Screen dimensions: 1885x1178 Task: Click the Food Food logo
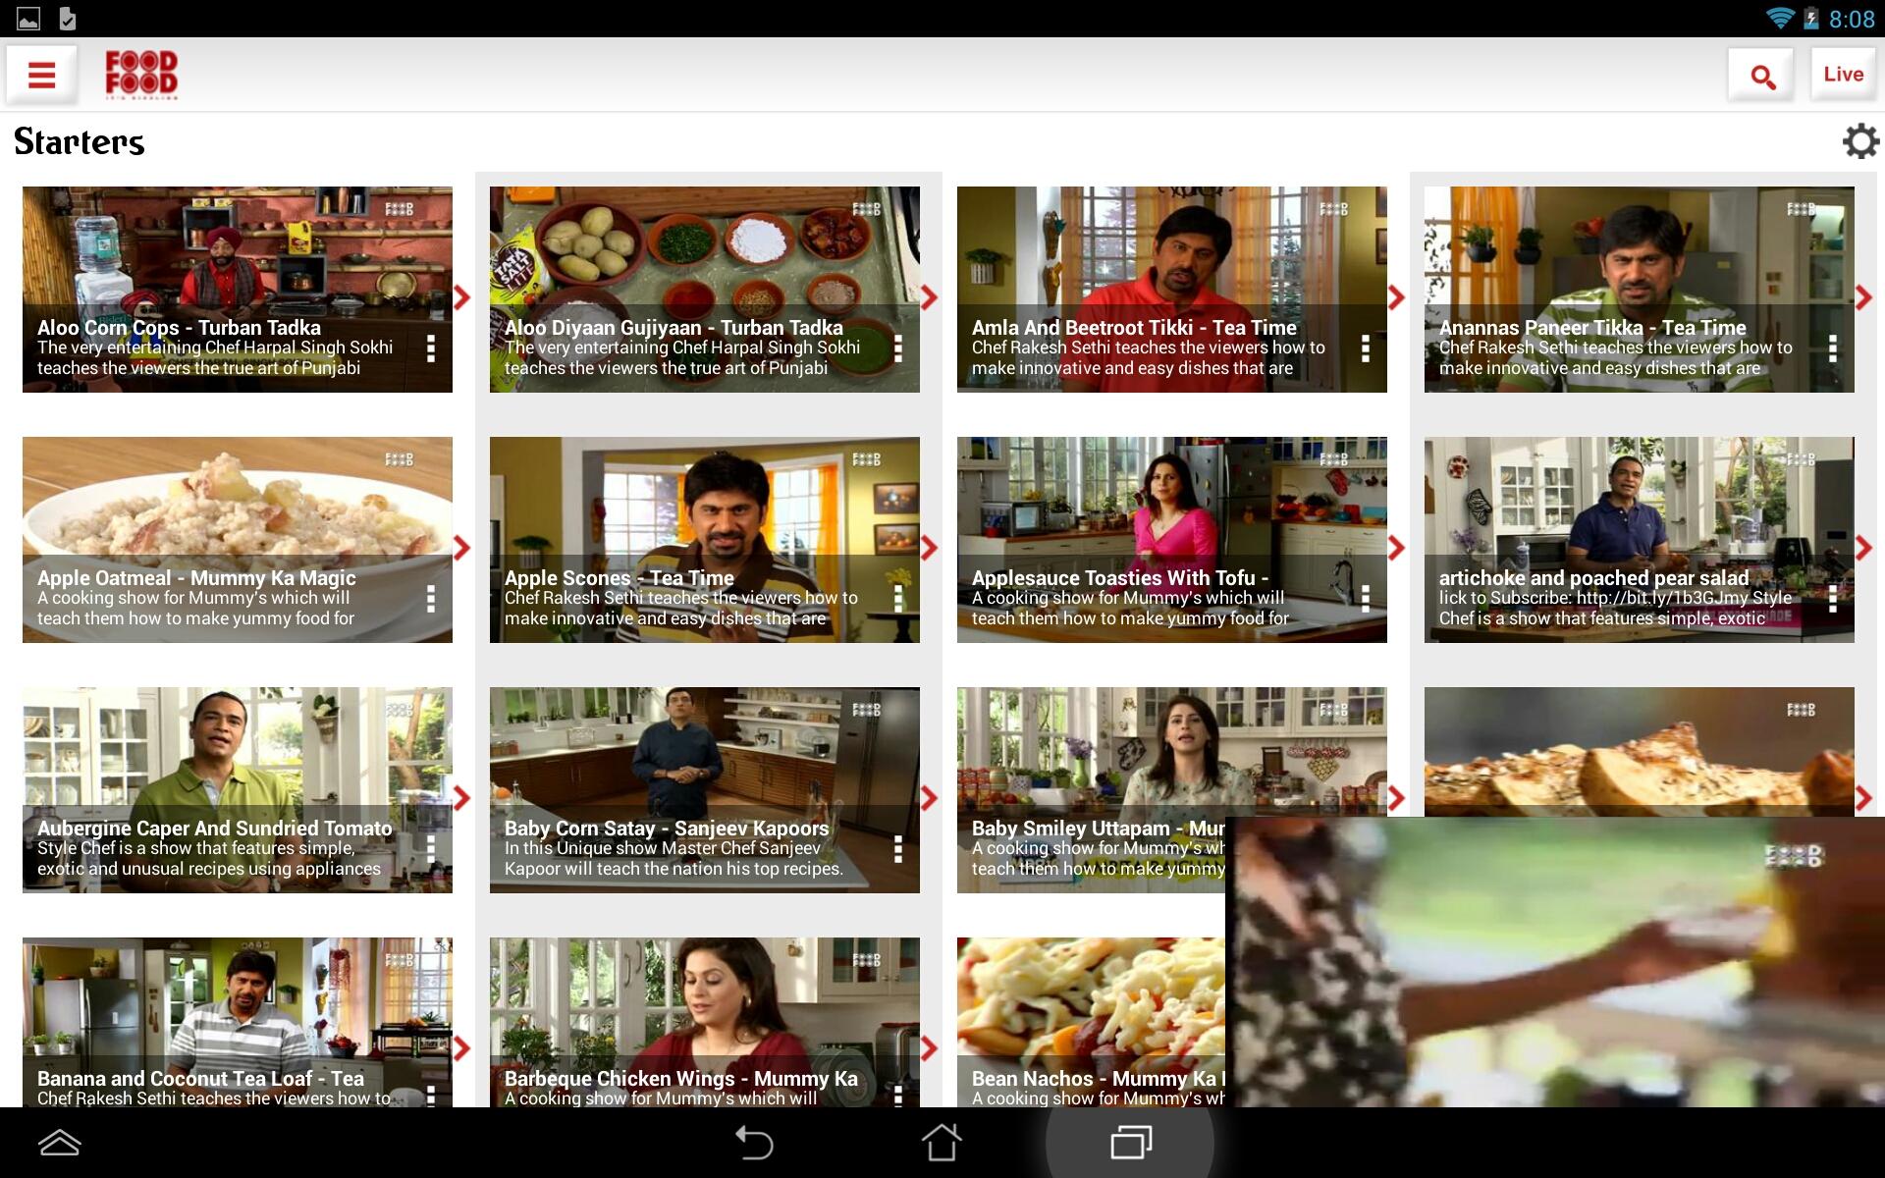[x=141, y=75]
